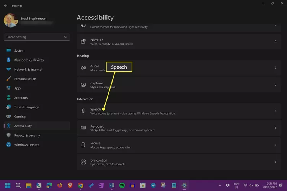Open Word from the taskbar

pos(112,185)
